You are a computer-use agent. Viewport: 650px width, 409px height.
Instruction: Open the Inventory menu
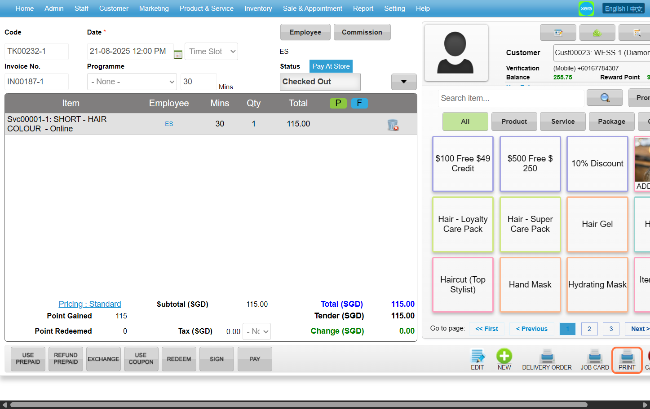click(258, 9)
